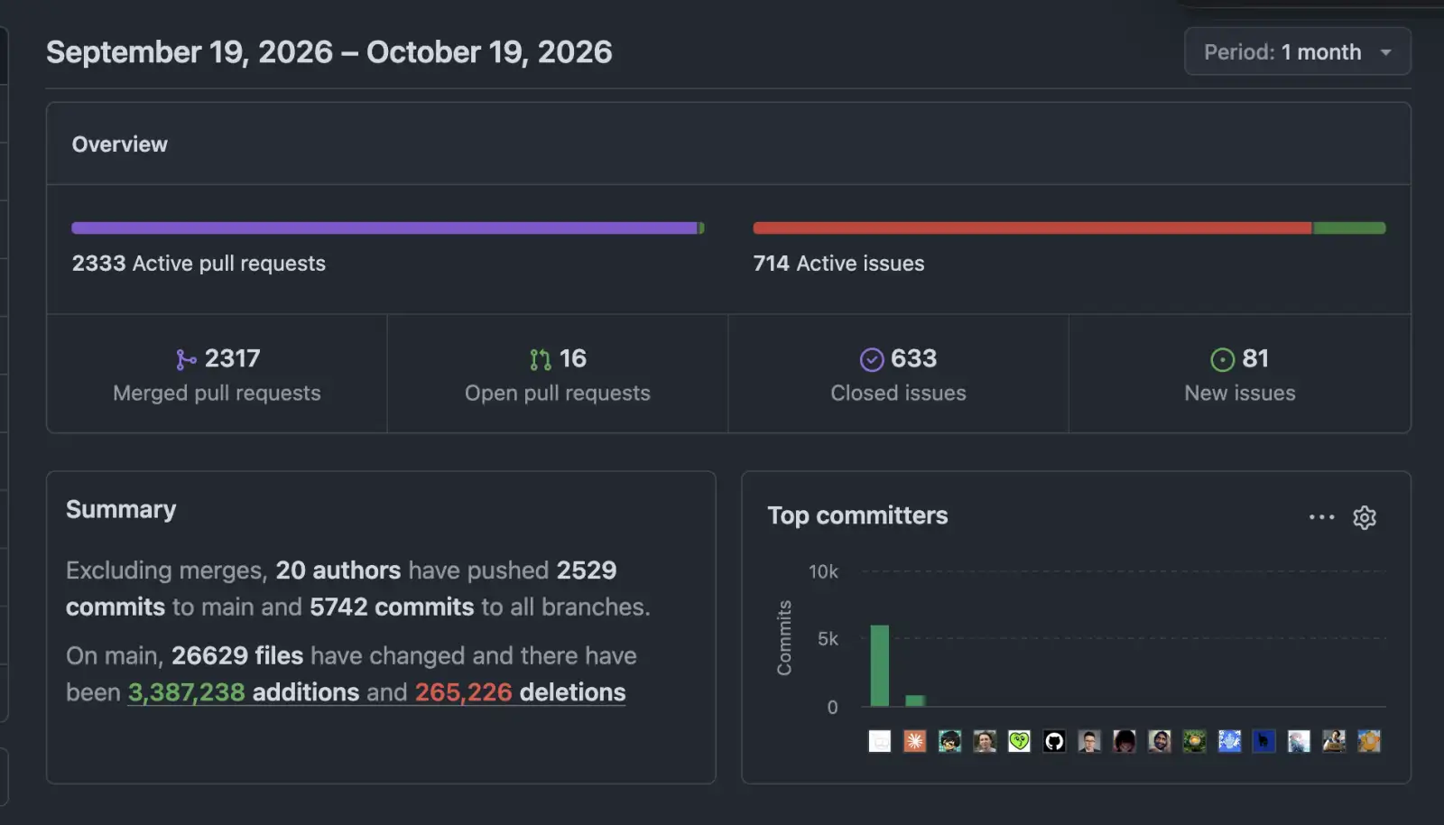Click the 714 Active issues label

(x=838, y=264)
